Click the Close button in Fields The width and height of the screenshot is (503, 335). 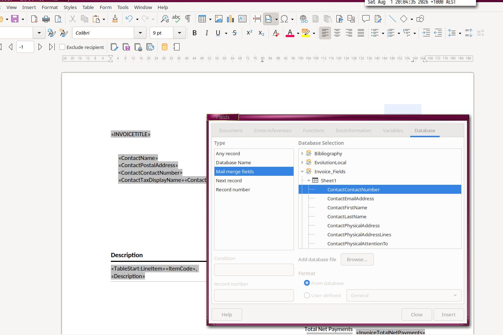417,314
